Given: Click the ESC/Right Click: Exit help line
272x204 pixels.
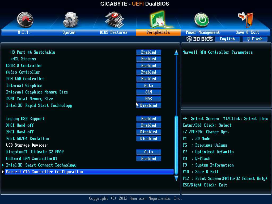Looking at the screenshot, I should pyautogui.click(x=205, y=185).
